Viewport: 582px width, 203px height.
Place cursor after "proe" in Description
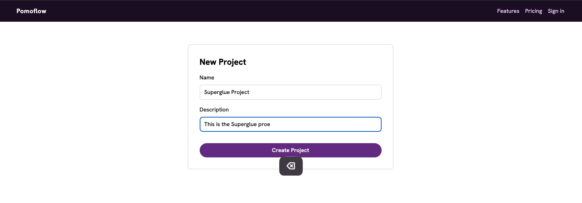coord(271,124)
